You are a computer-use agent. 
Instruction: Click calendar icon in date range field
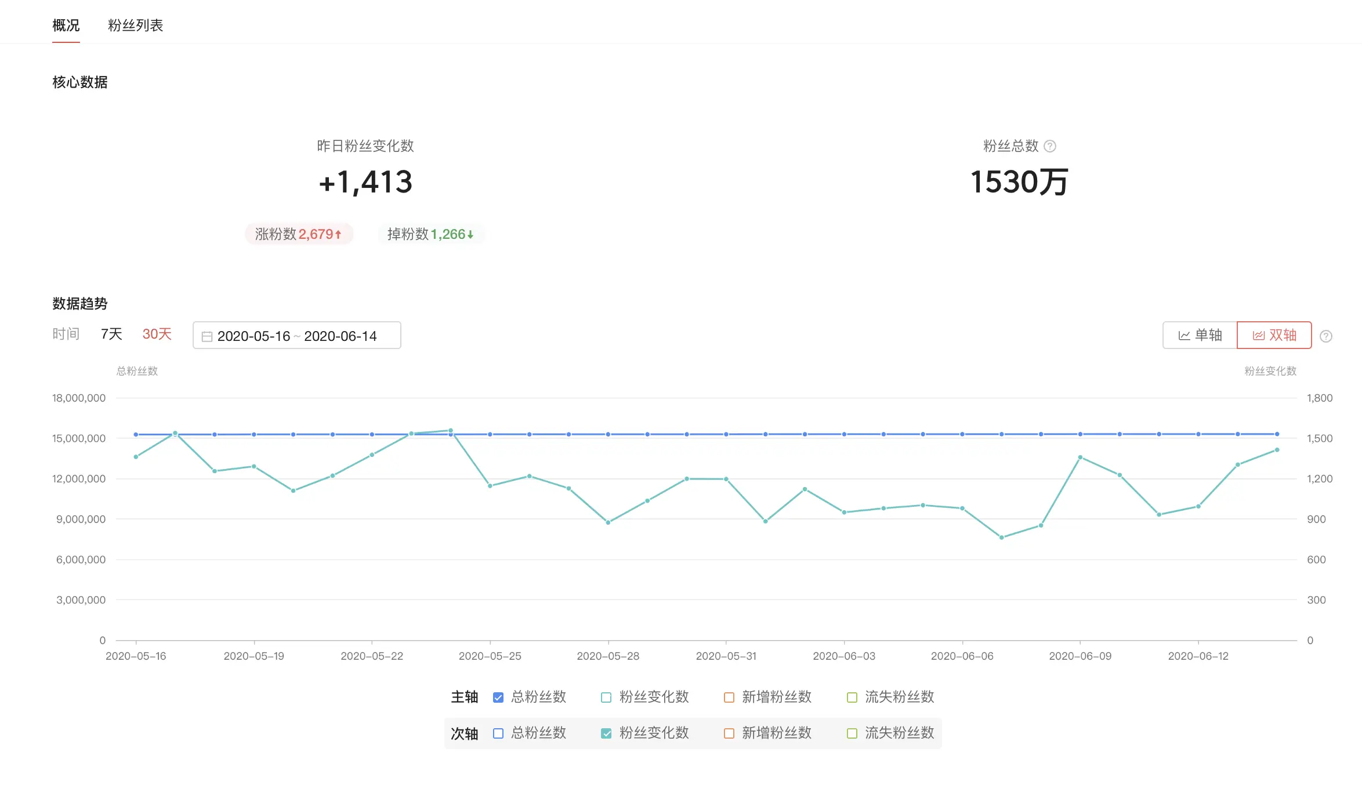207,336
